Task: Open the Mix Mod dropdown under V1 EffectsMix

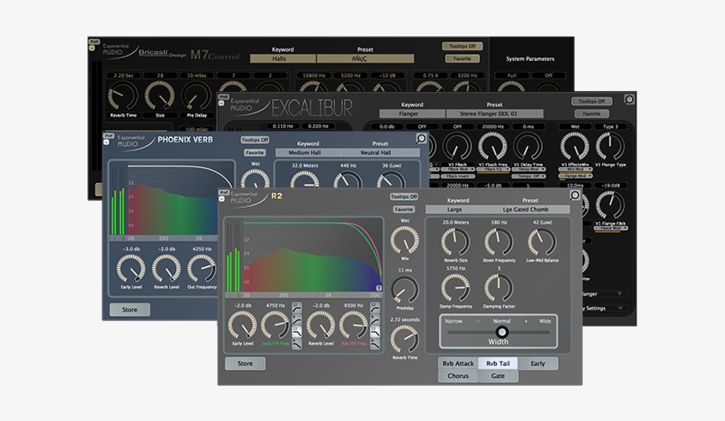Action: coord(576,170)
